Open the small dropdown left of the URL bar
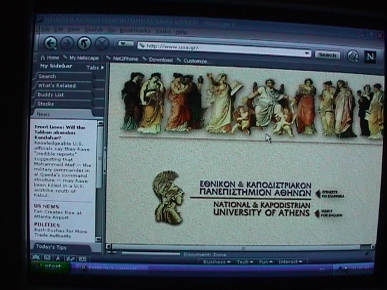 tap(126, 44)
